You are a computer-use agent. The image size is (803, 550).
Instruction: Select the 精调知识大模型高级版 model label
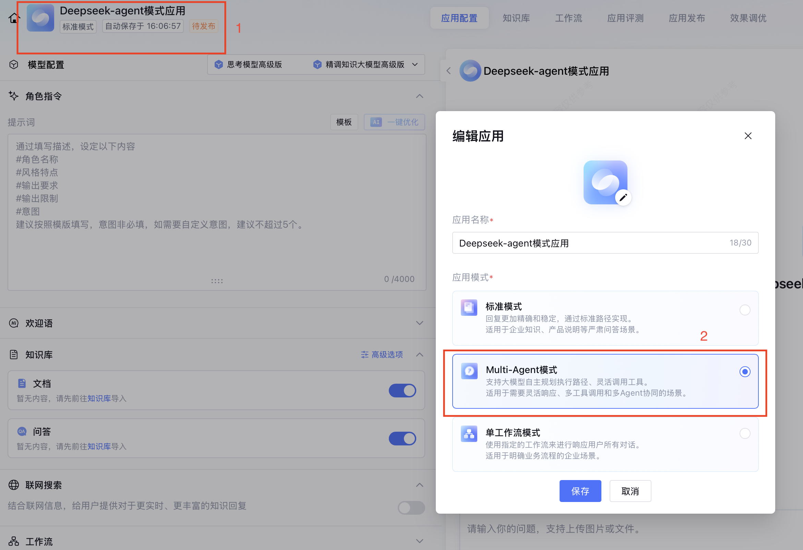(365, 64)
